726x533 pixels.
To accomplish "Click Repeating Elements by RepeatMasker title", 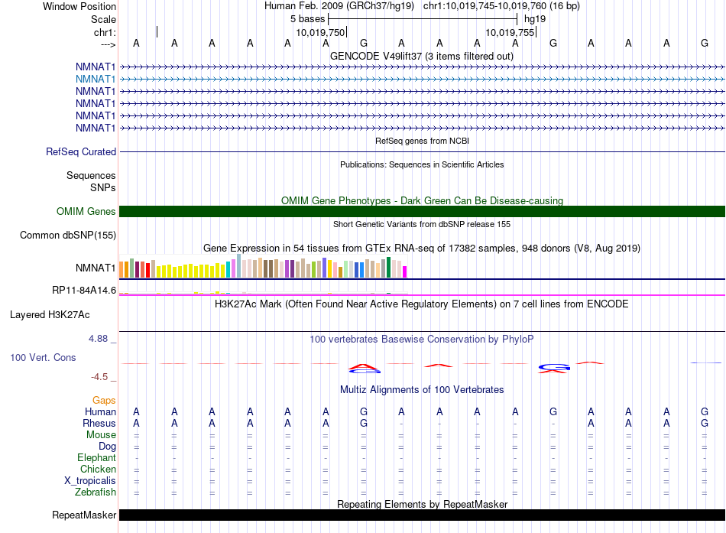I will 421,505.
